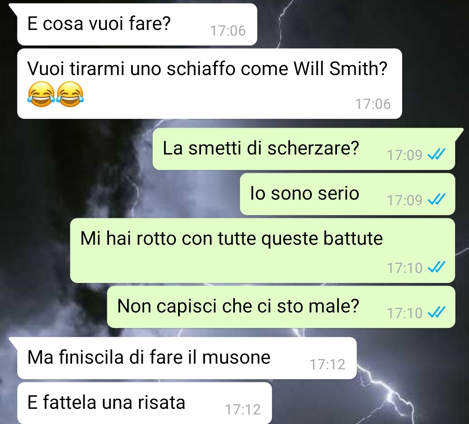Tap the first laughing-crying emoji
The width and height of the screenshot is (469, 424).
point(41,94)
